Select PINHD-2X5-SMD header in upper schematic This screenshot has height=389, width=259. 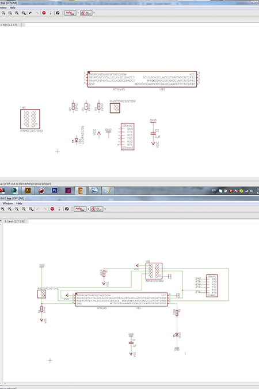point(30,119)
